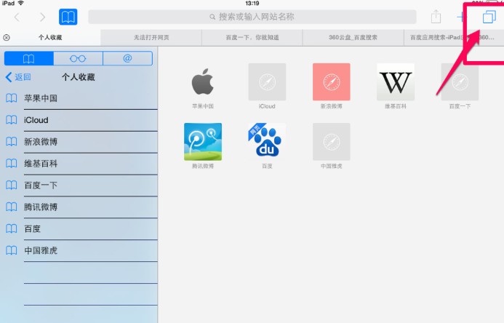The image size is (504, 323).
Task: Click the book icon beside 腾讯微博
Action: click(x=11, y=207)
